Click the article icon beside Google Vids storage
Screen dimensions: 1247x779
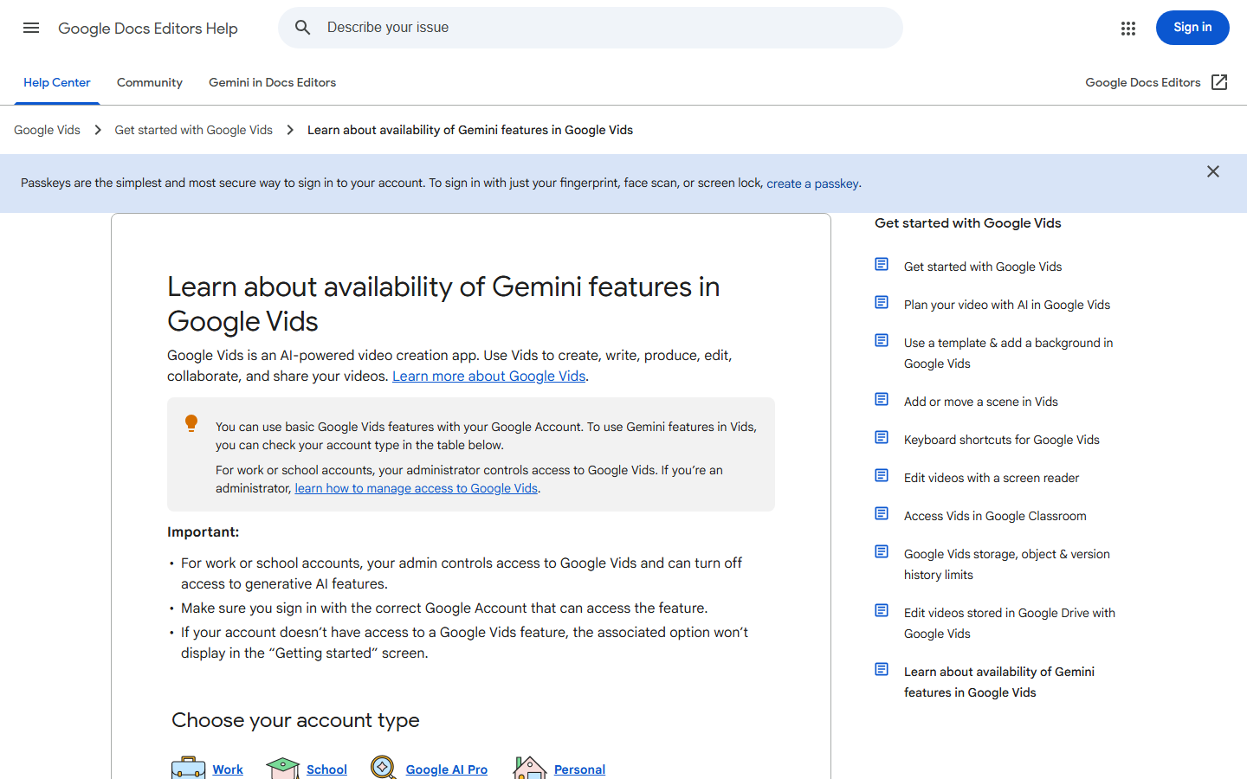click(x=882, y=551)
